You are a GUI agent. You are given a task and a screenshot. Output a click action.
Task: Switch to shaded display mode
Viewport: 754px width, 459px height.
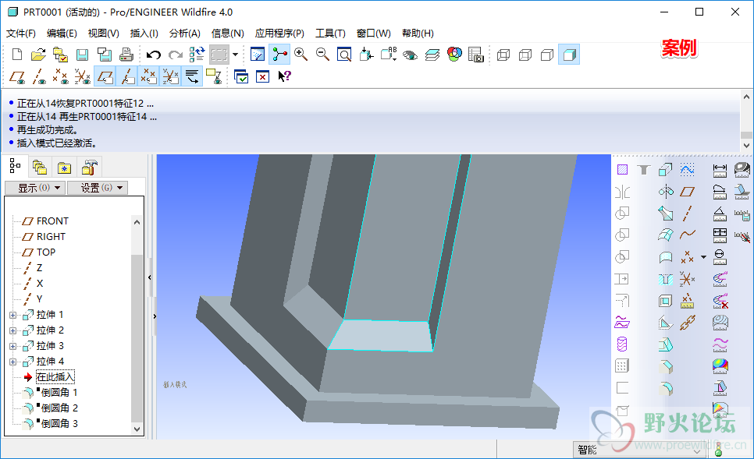coord(569,55)
